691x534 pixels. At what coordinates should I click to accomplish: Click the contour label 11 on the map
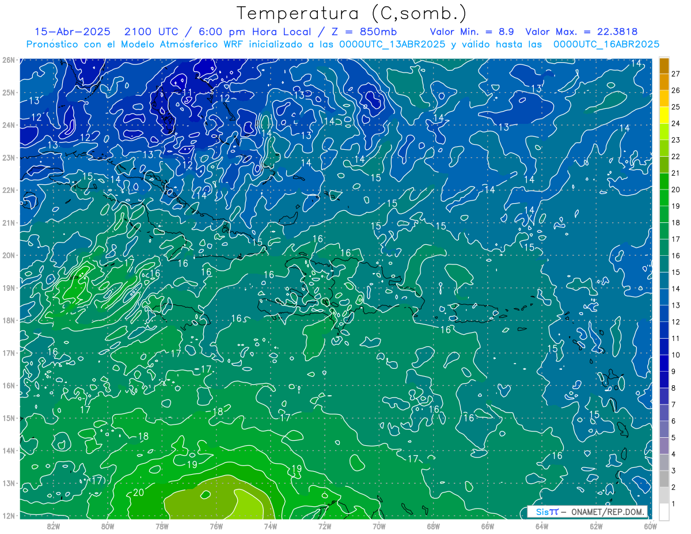click(x=187, y=92)
